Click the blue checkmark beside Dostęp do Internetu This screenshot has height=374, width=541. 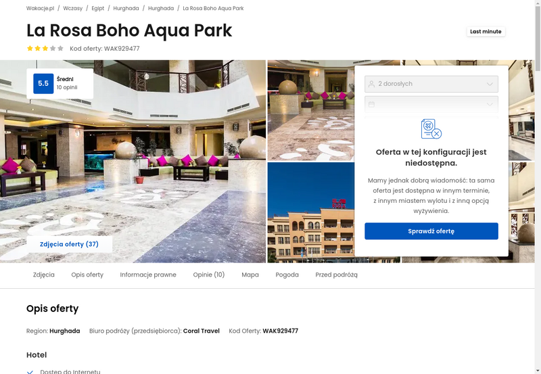(x=30, y=372)
